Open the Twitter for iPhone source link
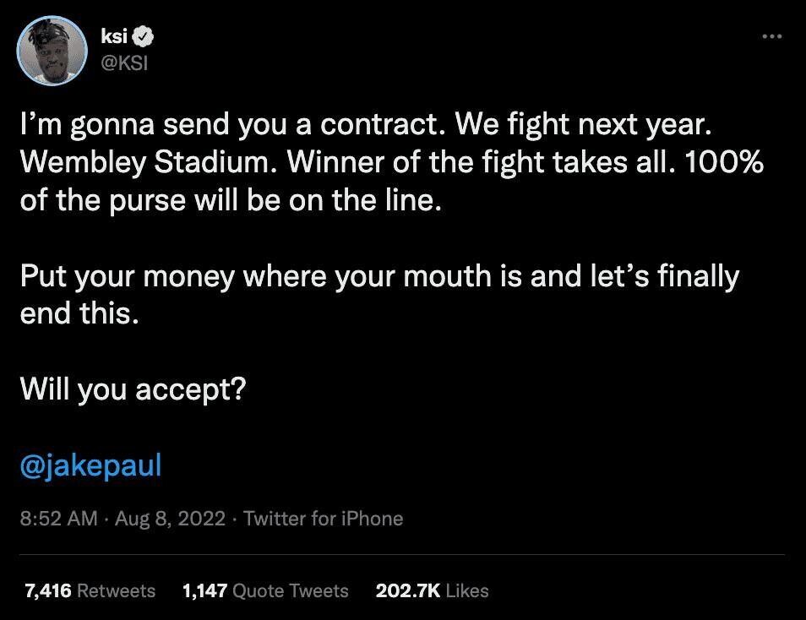Image resolution: width=806 pixels, height=620 pixels. click(324, 518)
